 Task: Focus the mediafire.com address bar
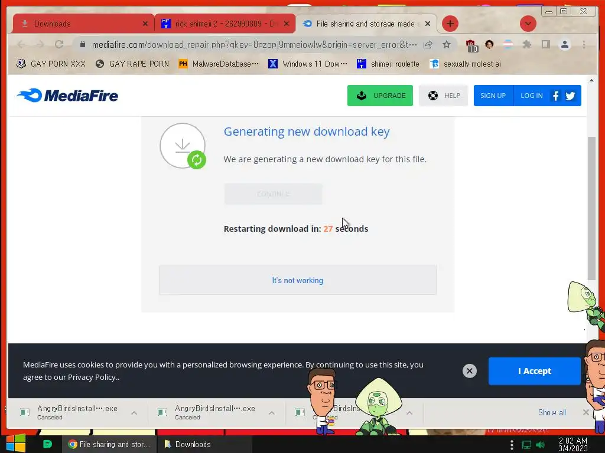254,45
